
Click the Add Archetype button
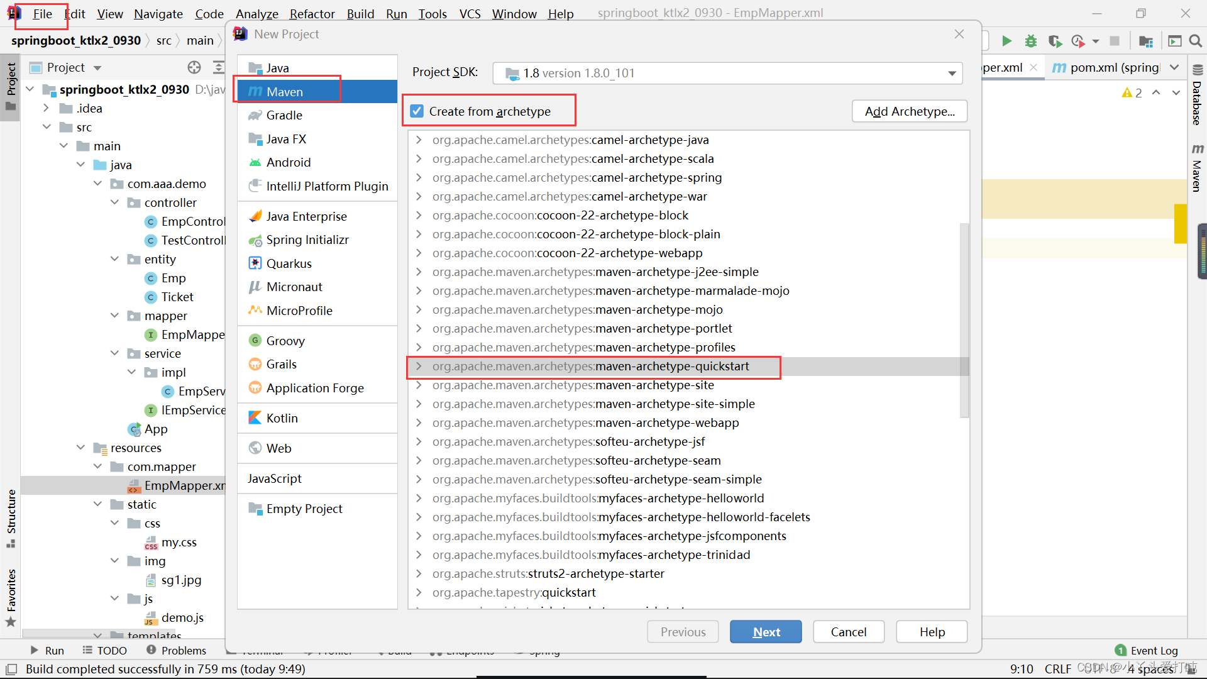(909, 111)
